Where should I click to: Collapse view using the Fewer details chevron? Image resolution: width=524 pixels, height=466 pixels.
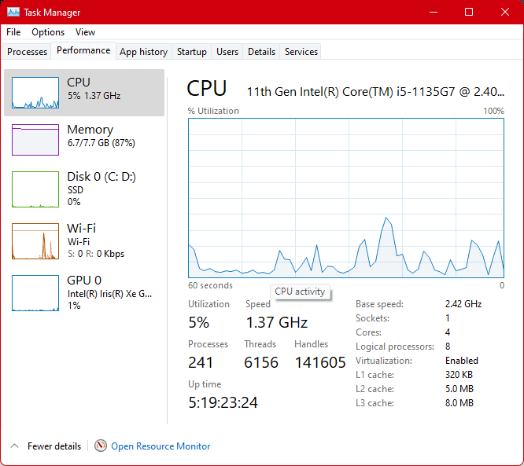click(14, 446)
